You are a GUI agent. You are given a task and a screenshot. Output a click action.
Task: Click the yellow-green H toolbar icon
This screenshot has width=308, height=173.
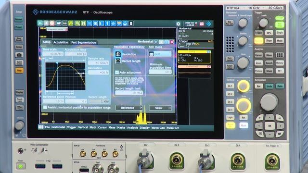83,24
